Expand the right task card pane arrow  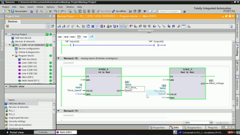(x=237, y=16)
